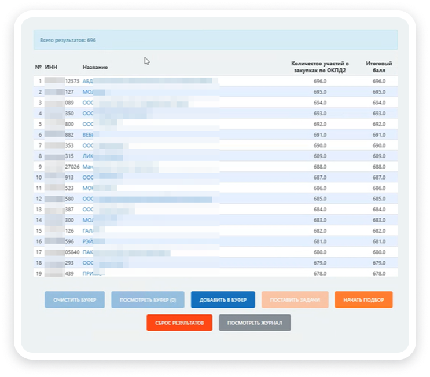Open the log via ПОСМОТРЕТЬ ЖУРНАЛ
The image size is (430, 377).
[255, 323]
